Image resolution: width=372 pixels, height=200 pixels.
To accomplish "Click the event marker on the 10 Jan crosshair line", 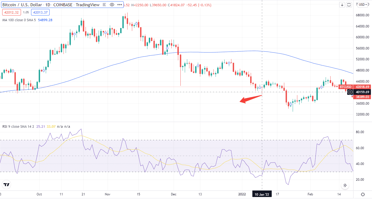I will click(x=260, y=88).
